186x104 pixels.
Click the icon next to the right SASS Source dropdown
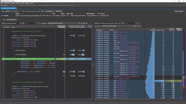tap(123, 23)
